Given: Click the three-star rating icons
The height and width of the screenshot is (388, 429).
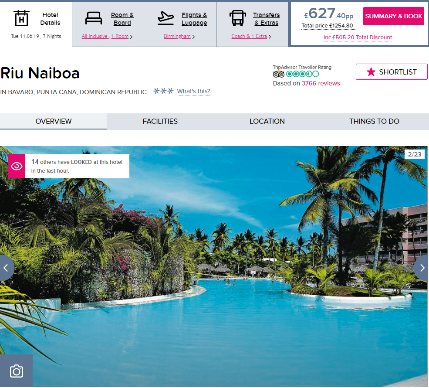Looking at the screenshot, I should pyautogui.click(x=163, y=91).
